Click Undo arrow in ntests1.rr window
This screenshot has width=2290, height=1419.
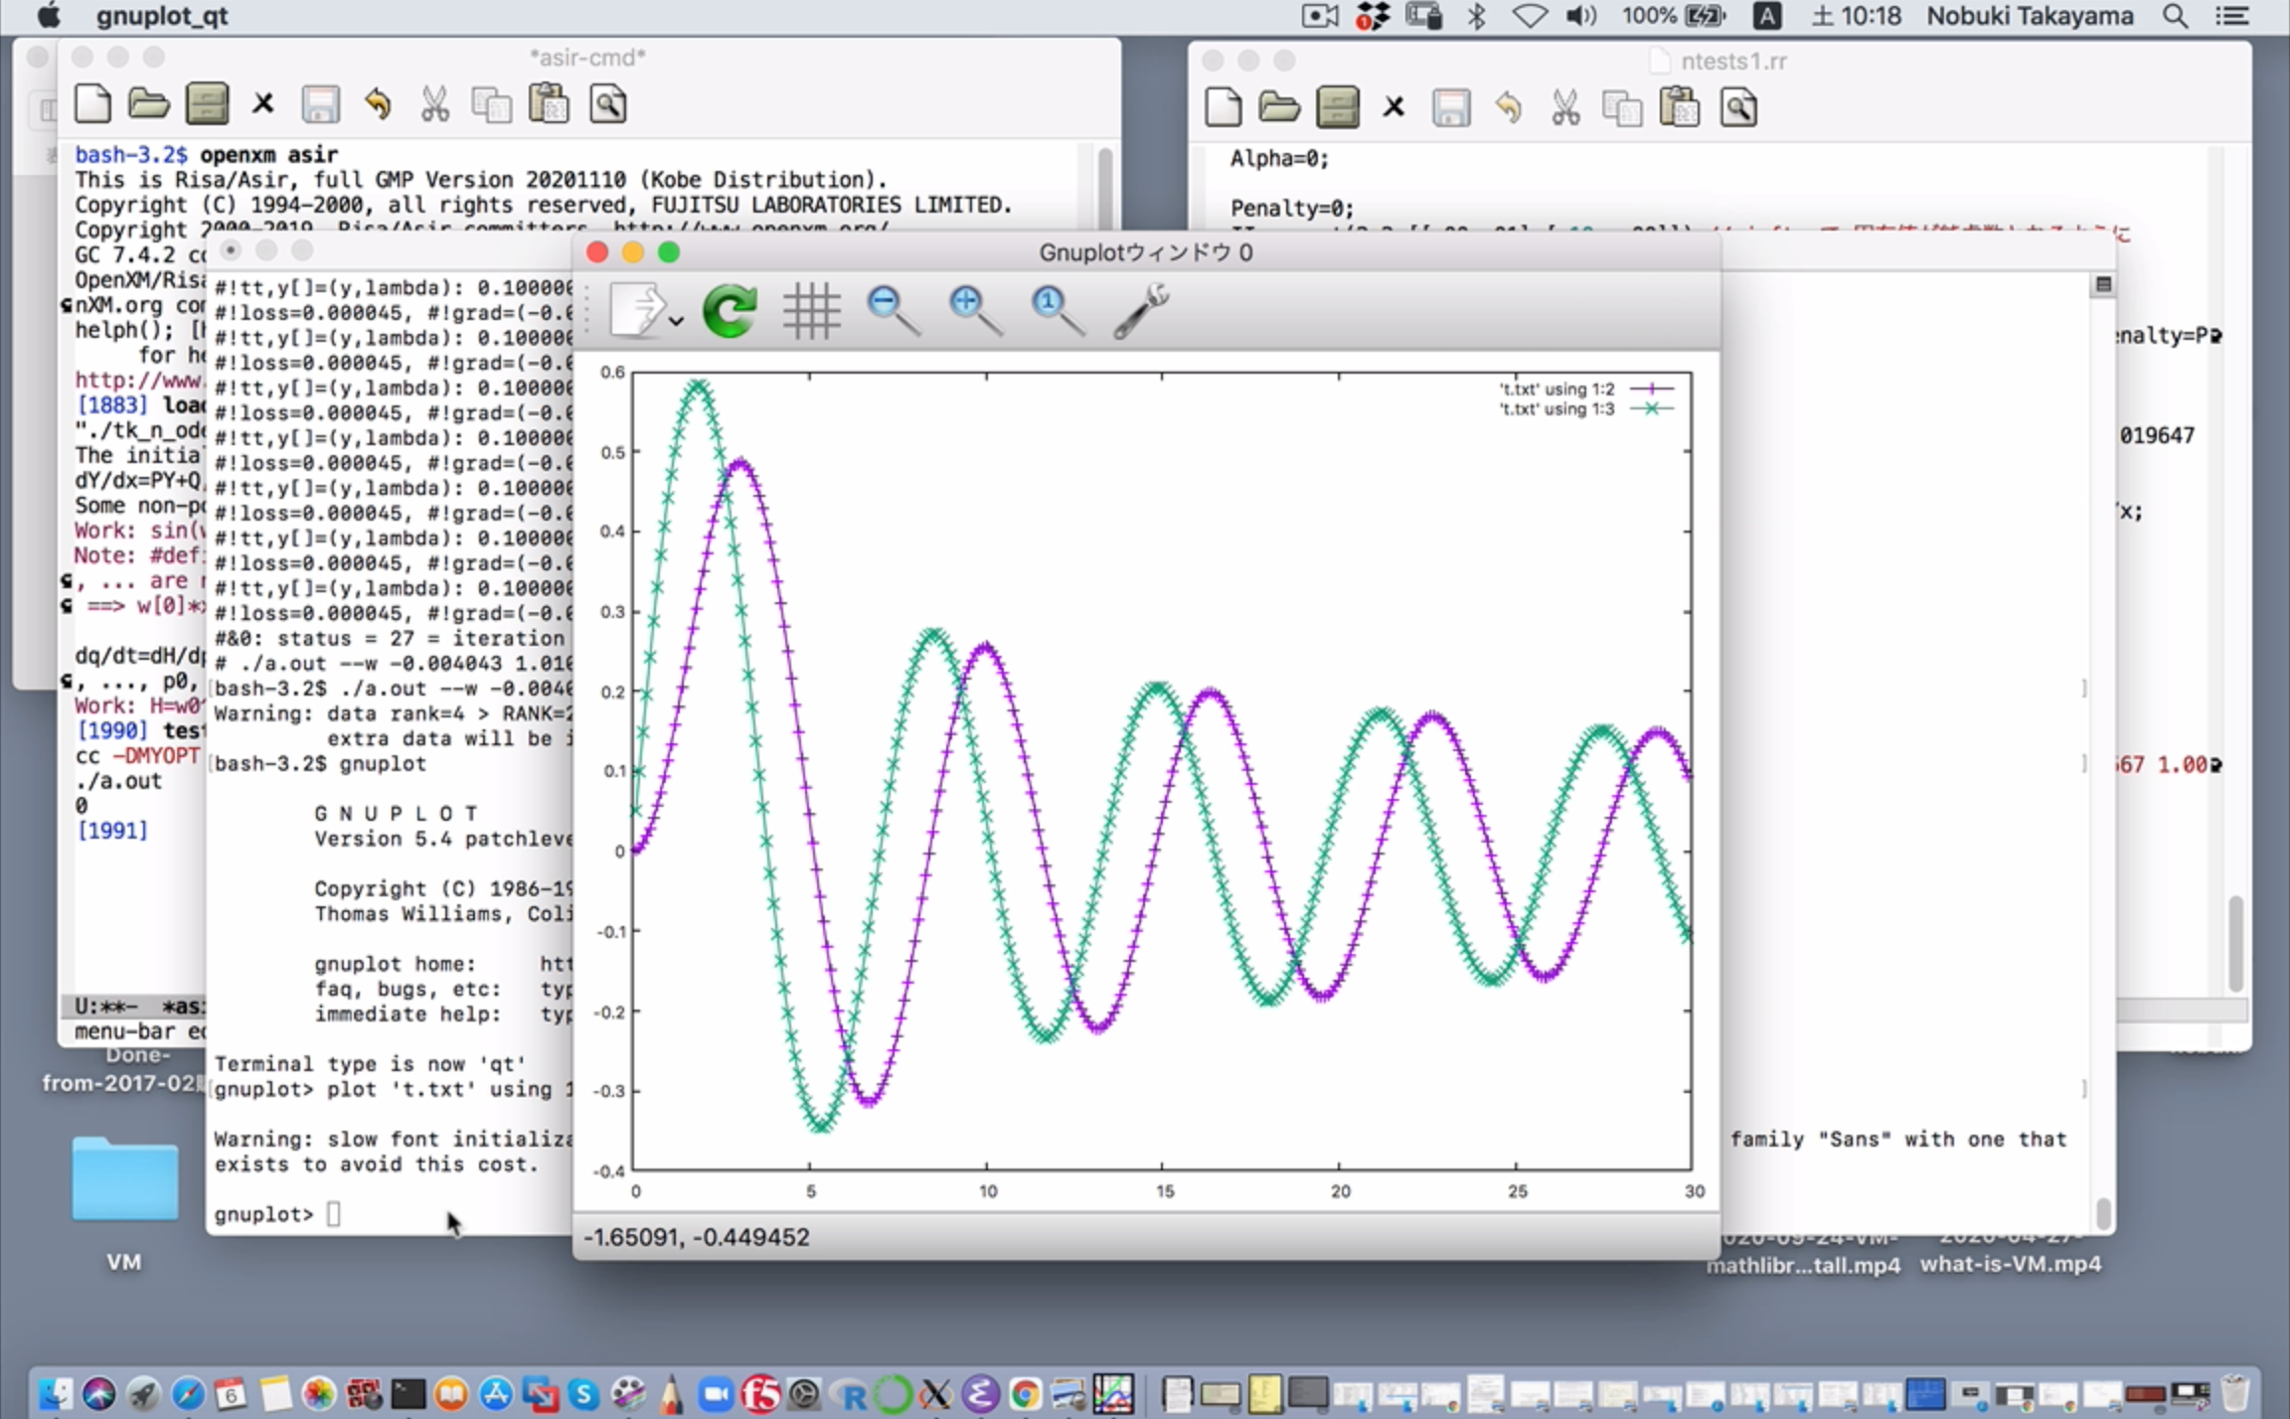point(1508,107)
